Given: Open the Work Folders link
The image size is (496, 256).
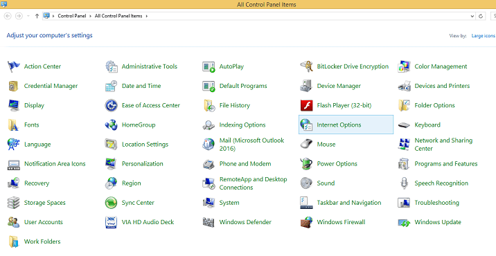Looking at the screenshot, I should pos(42,241).
